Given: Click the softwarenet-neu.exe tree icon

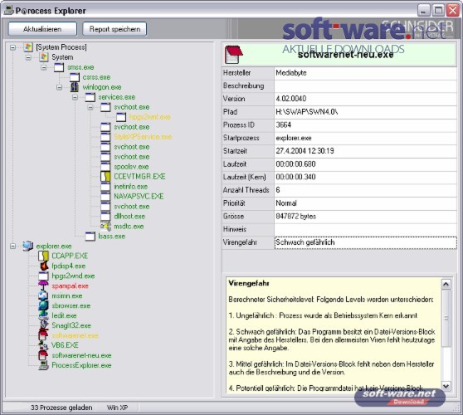Looking at the screenshot, I should 43,355.
